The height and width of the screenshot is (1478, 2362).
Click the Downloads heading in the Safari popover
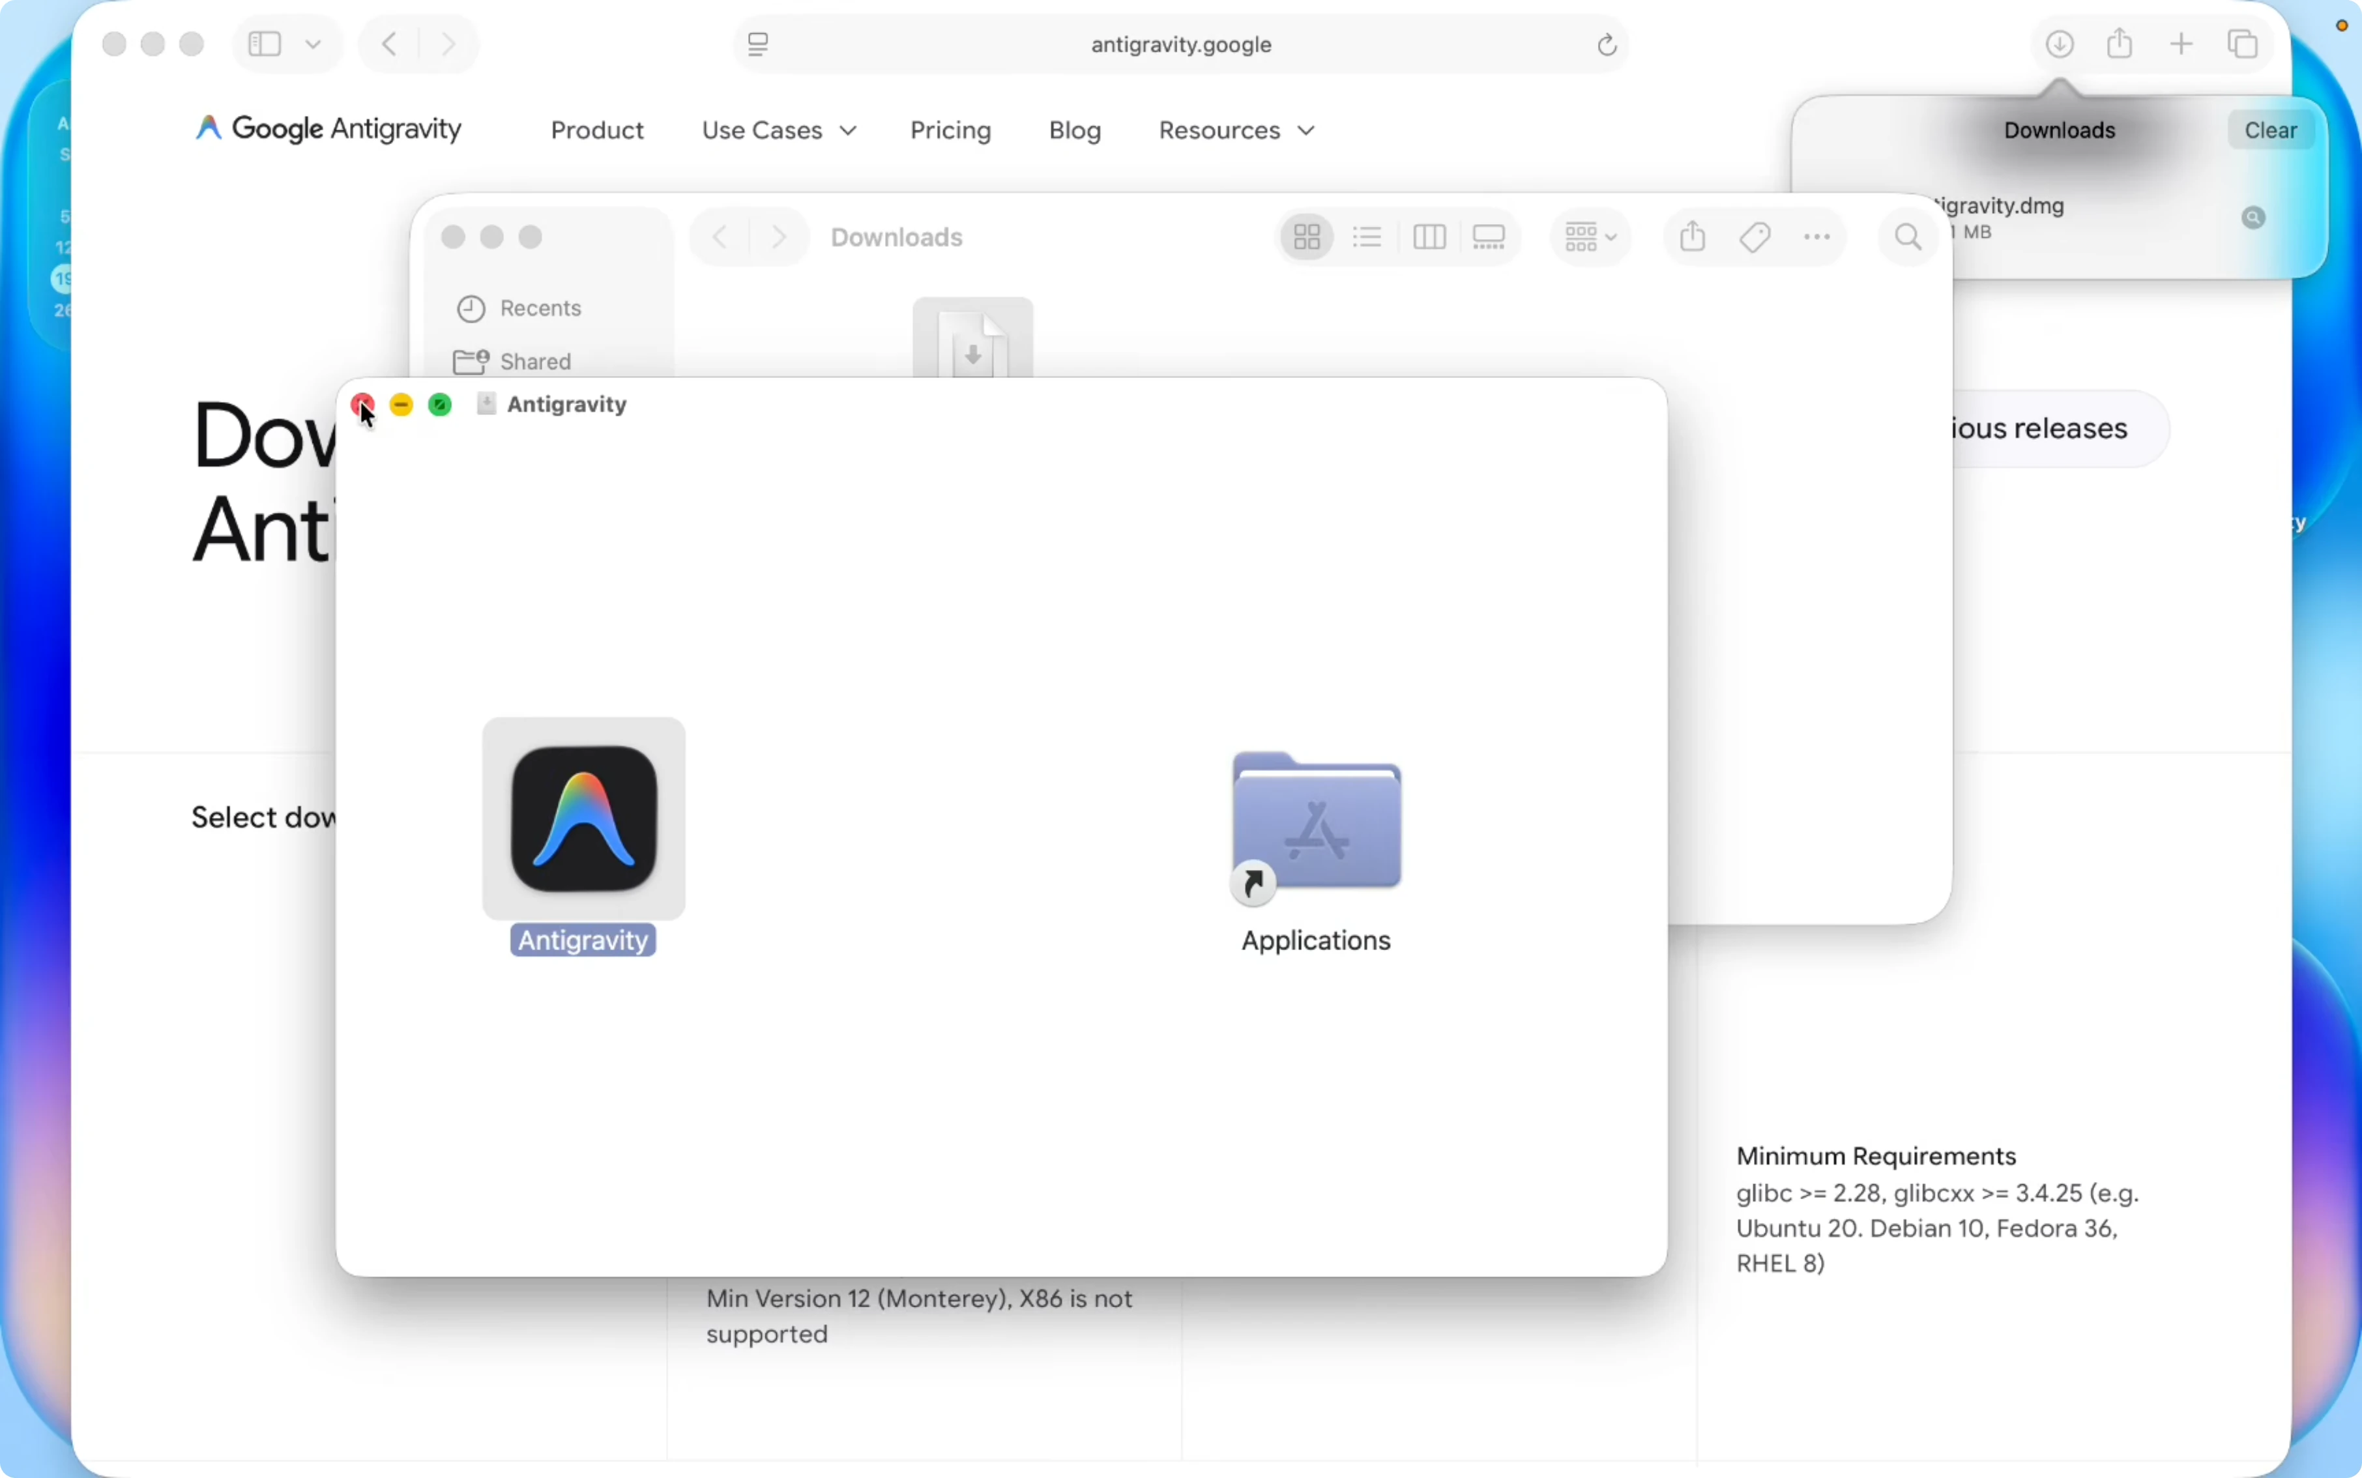tap(2059, 130)
